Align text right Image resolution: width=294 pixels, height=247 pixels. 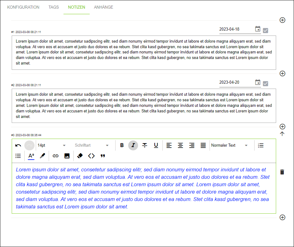click(x=192, y=145)
